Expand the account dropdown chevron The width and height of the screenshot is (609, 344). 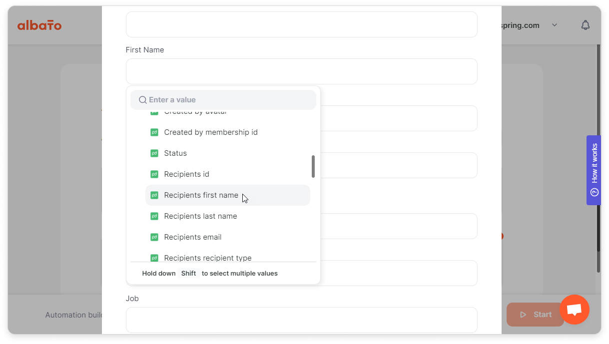tap(555, 25)
